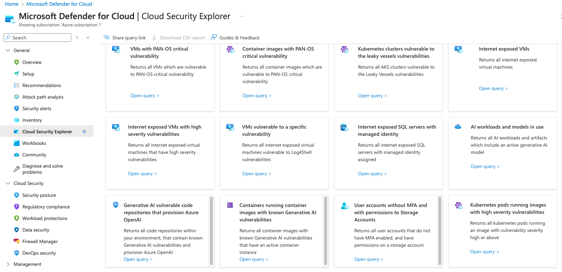Click the sidebar Search field
Image resolution: width=562 pixels, height=272 pixels.
point(38,38)
